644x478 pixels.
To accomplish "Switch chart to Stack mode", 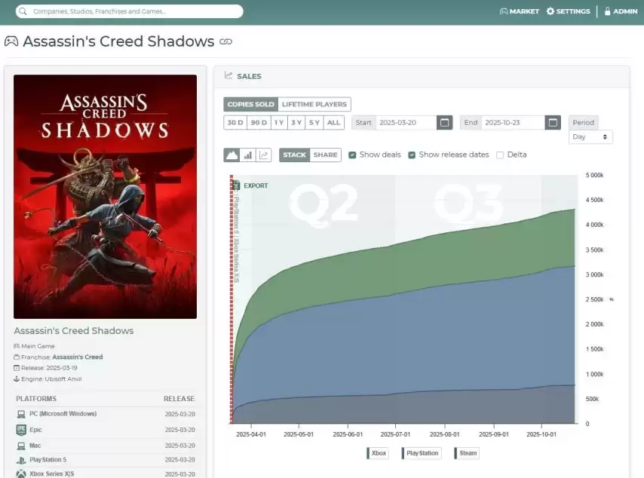I will coord(295,155).
